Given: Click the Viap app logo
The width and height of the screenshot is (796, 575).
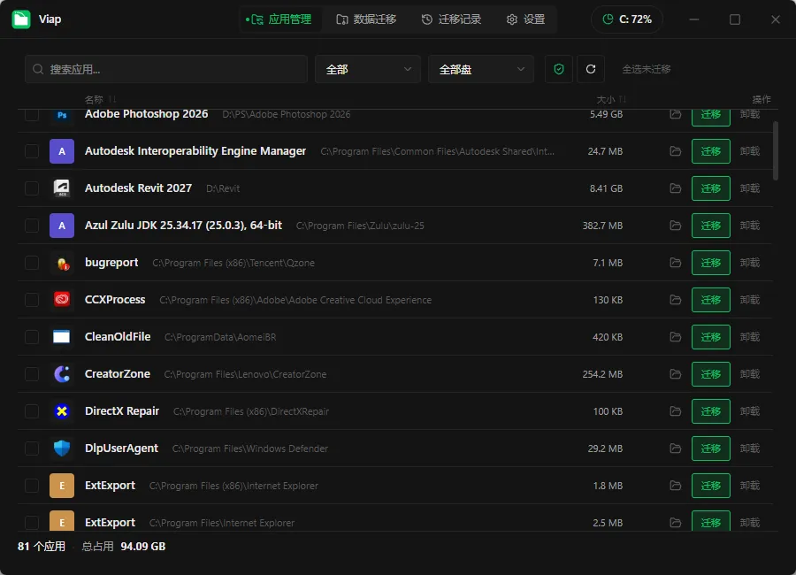Looking at the screenshot, I should pyautogui.click(x=21, y=19).
